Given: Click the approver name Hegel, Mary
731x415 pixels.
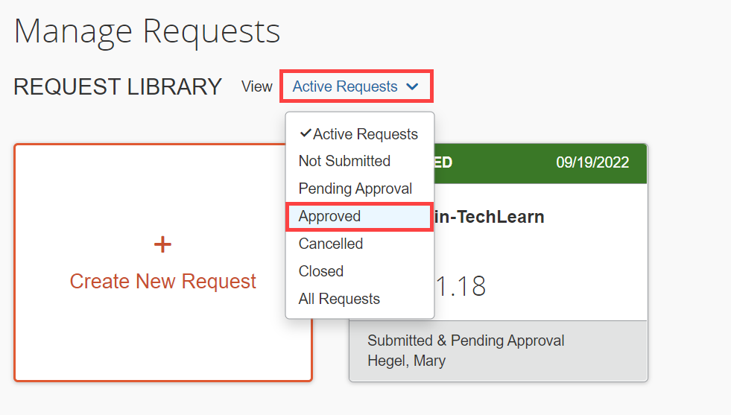Looking at the screenshot, I should pos(406,361).
